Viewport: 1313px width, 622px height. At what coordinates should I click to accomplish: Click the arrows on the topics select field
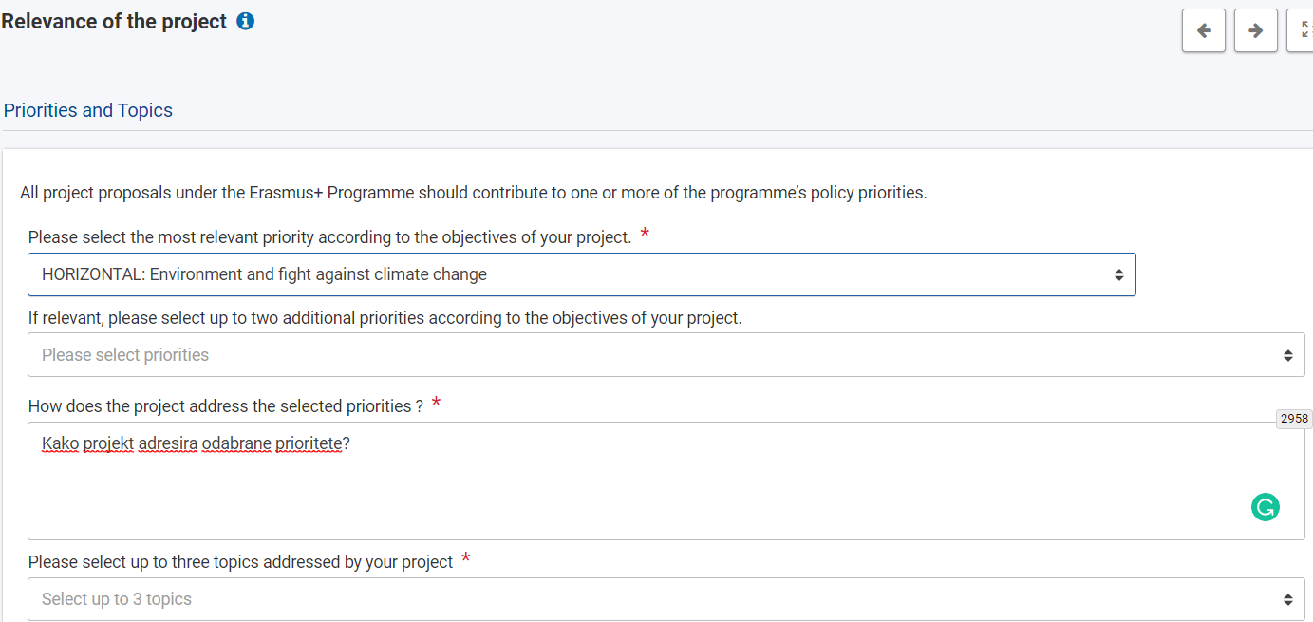(1287, 599)
